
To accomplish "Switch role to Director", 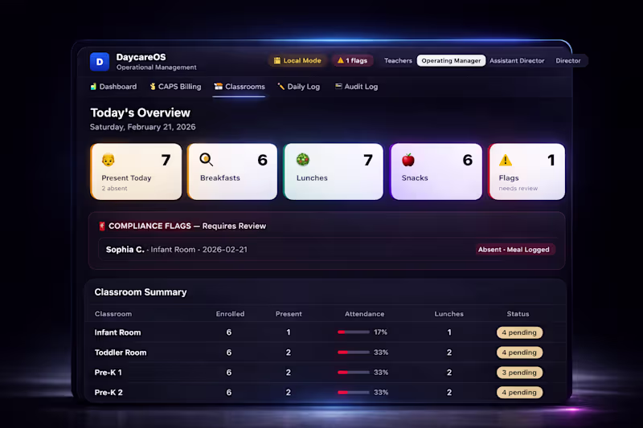I will coord(568,60).
